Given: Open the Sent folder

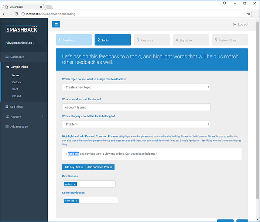Looking at the screenshot, I should click(15, 89).
